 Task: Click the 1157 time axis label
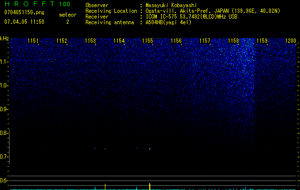[205, 41]
